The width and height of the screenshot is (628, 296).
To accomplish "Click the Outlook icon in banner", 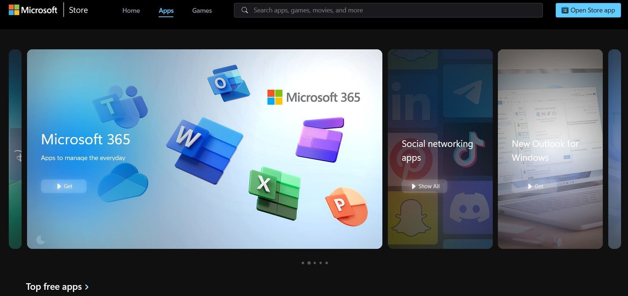I will point(228,83).
